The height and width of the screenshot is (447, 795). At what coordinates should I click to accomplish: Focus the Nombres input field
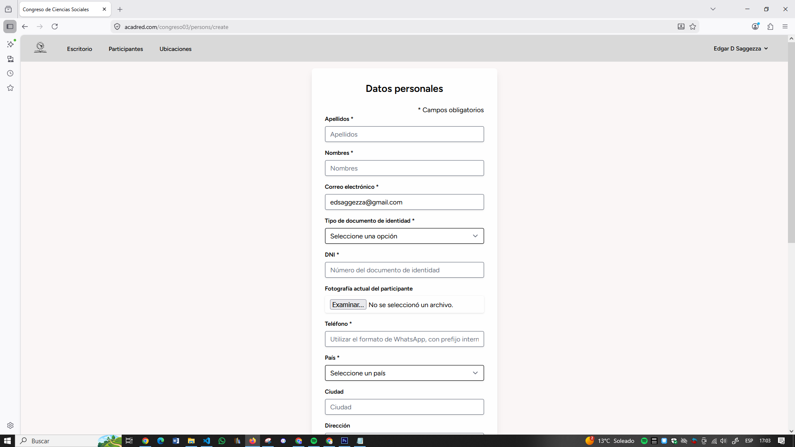tap(404, 168)
